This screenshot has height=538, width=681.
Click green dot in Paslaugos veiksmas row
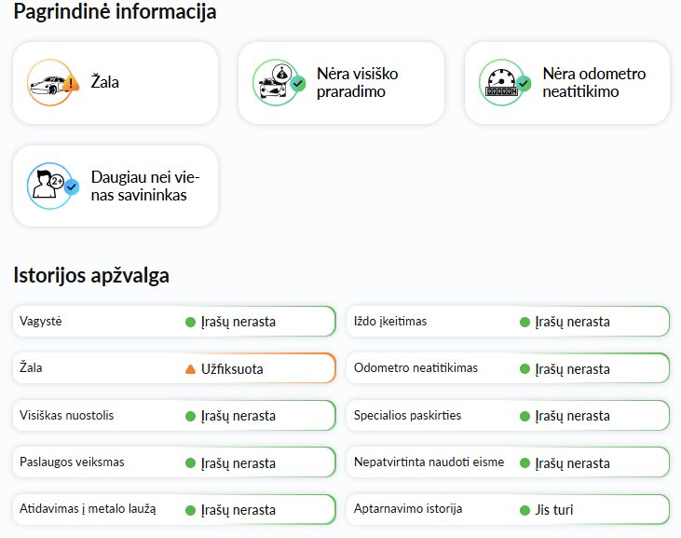pyautogui.click(x=190, y=463)
